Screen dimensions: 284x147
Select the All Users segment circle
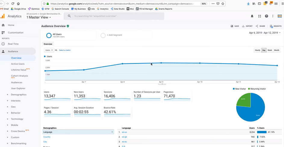pos(49,35)
